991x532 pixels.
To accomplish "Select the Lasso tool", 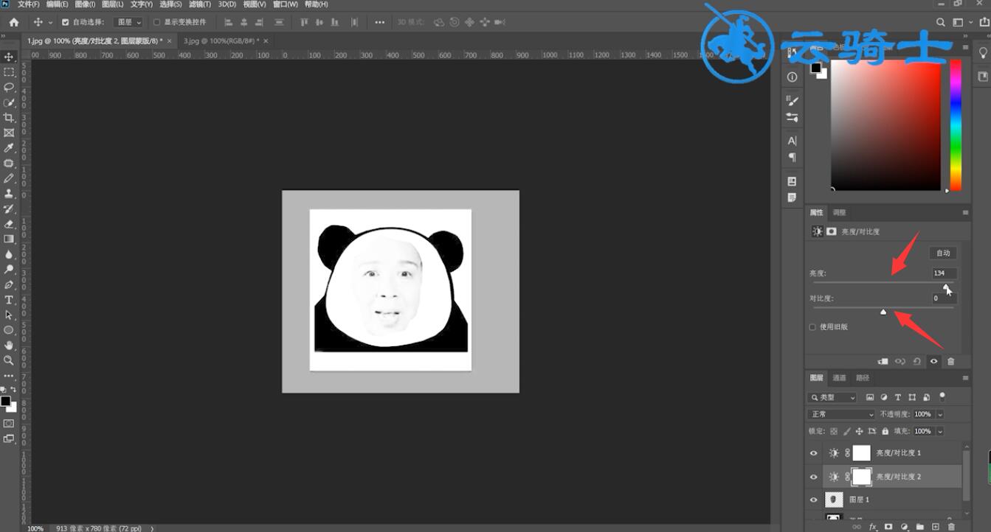I will (x=9, y=87).
